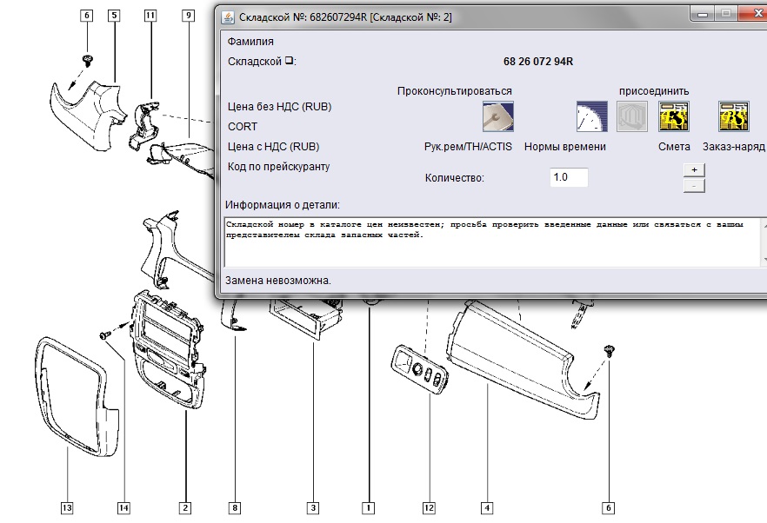Click the Java icon in title bar
Viewport: 767px width, 523px height.
pos(228,17)
